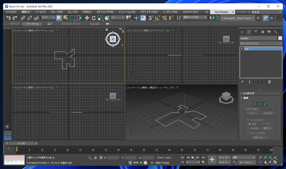This screenshot has width=286, height=169.
Task: Select the 同様 radio button
Action: coord(250,124)
